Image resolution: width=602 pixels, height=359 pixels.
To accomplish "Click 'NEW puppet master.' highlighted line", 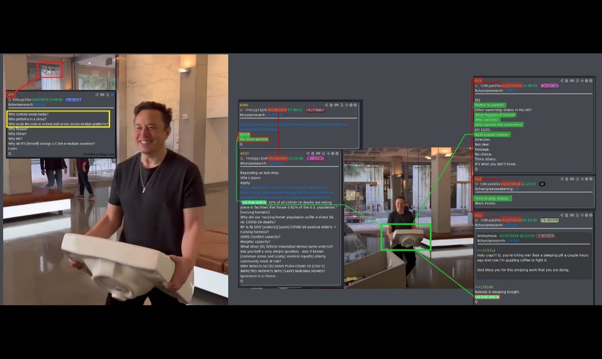I will 492,134.
